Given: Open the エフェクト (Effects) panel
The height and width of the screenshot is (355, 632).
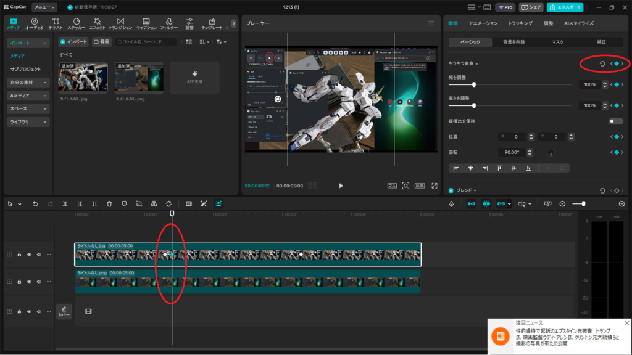Looking at the screenshot, I should (x=97, y=23).
